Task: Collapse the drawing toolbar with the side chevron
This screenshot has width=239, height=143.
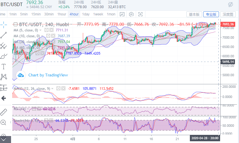Action: pyautogui.click(x=10, y=122)
